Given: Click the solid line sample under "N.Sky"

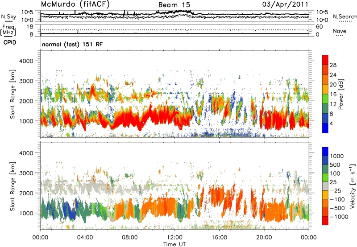Looking at the screenshot, I should pyautogui.click(x=8, y=21).
